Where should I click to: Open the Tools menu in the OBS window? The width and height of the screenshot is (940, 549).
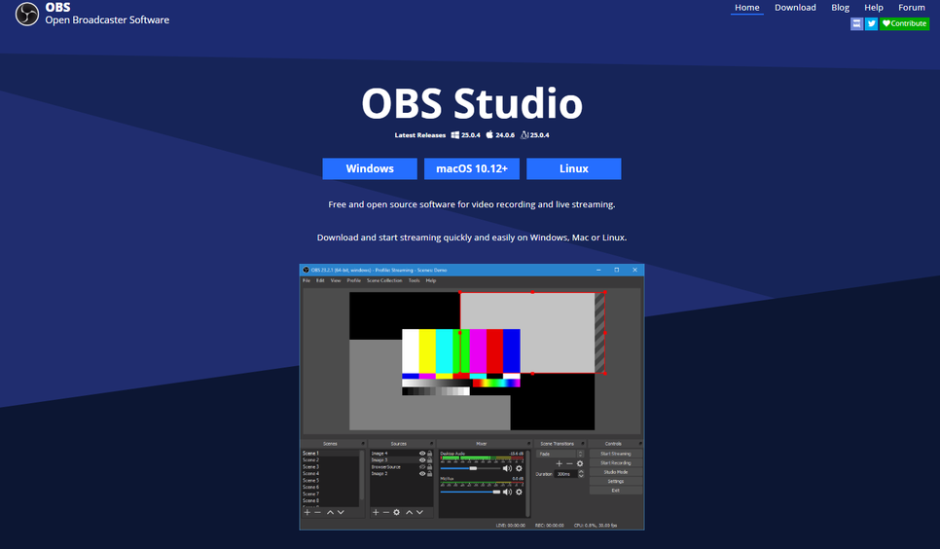coord(415,280)
